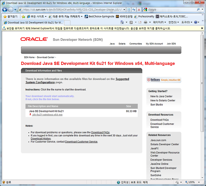Image resolution: width=206 pixels, height=186 pixels.
Task: Click the Read Mail envelope icon
Action: 140,22
